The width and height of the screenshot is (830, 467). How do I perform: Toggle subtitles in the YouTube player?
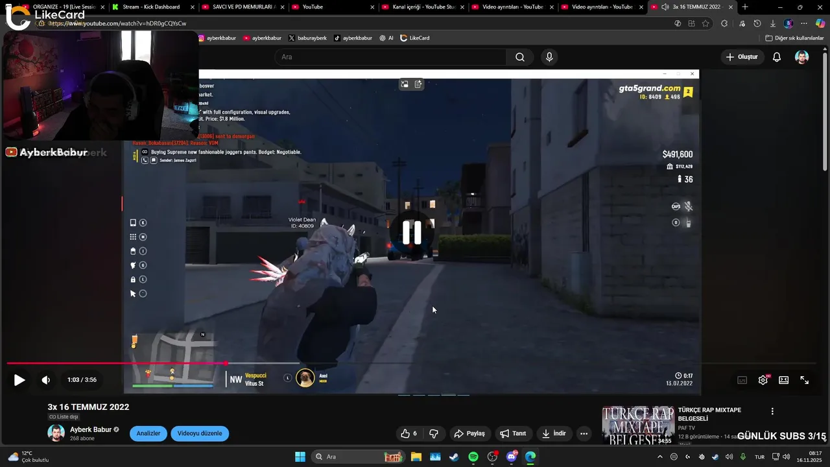[742, 380]
